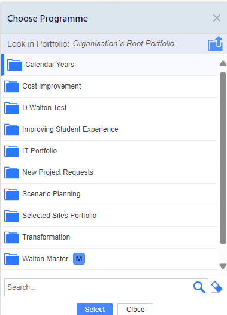The image size is (227, 315).
Task: Select the Walton Master row
Action: (x=110, y=259)
